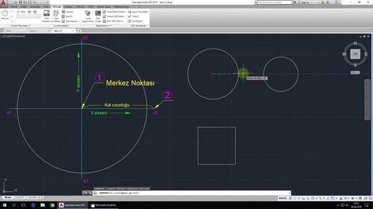Open the Add-ins ribbon tab

pyautogui.click(x=80, y=6)
